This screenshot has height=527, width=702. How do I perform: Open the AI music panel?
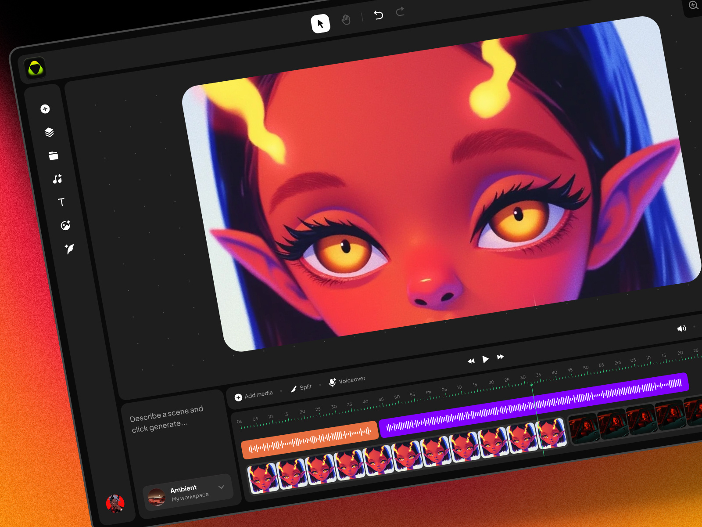pyautogui.click(x=57, y=179)
